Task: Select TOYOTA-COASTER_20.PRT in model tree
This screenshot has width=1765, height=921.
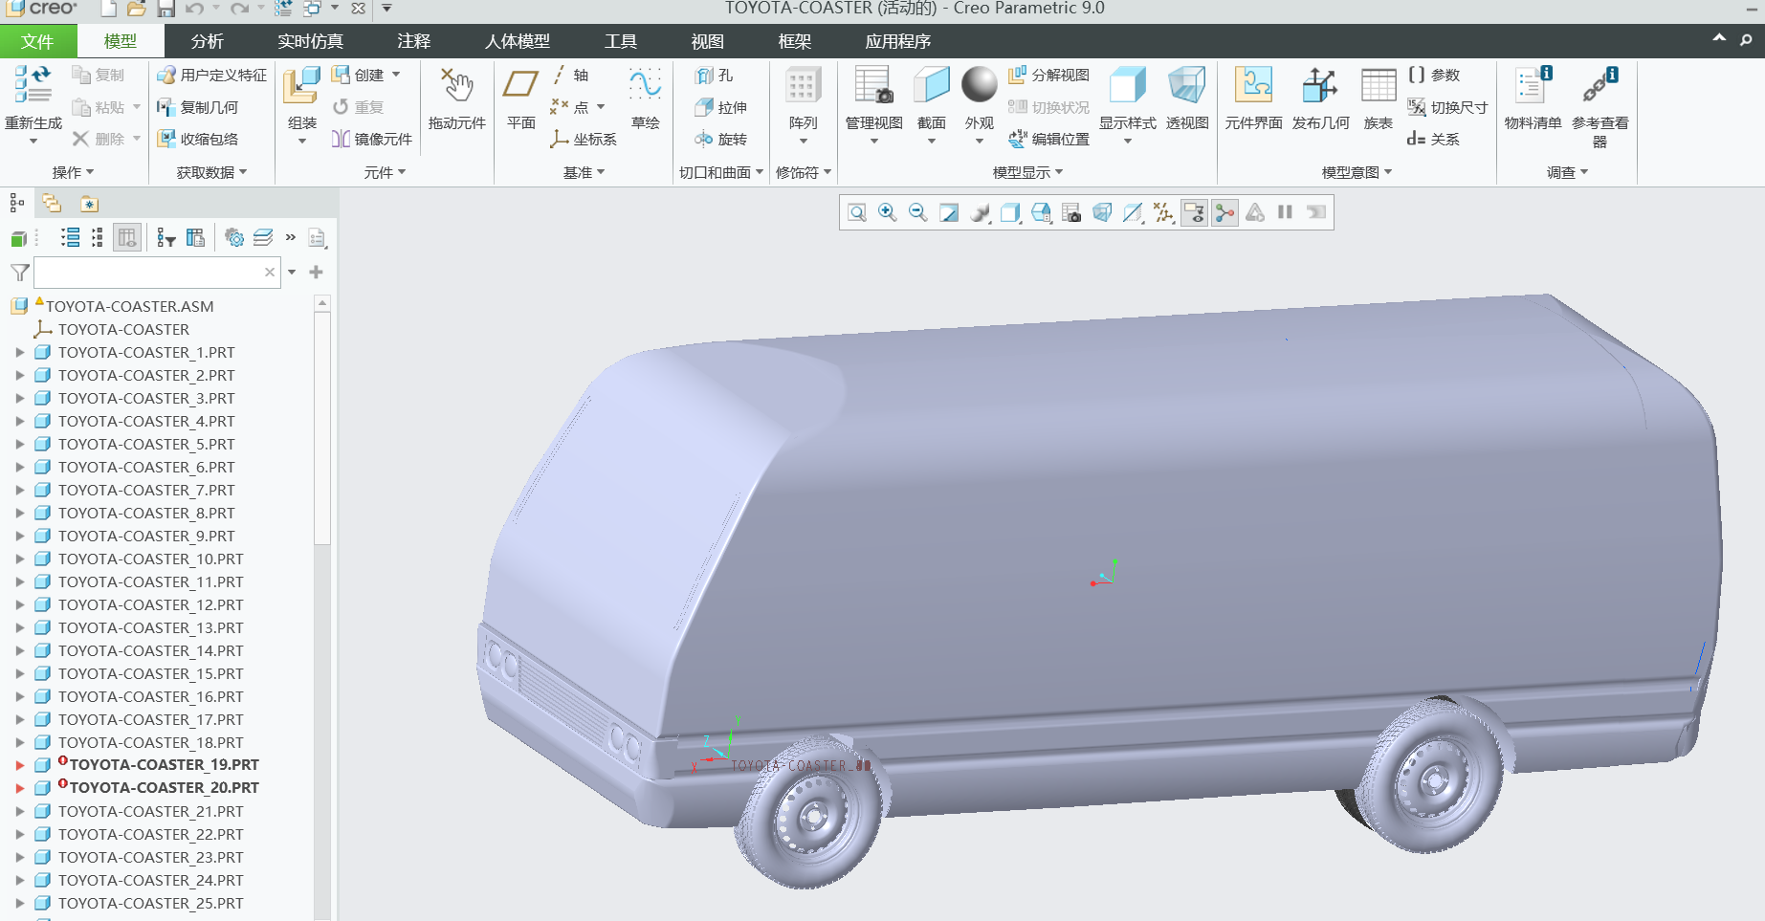Action: click(x=164, y=788)
